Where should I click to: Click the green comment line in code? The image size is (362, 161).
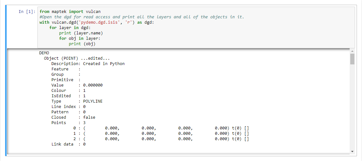pos(142,17)
